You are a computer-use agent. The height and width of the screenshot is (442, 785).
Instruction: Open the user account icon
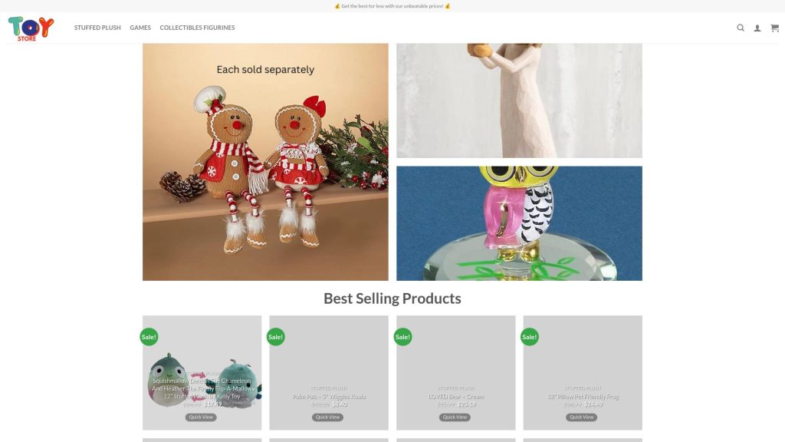pyautogui.click(x=757, y=28)
